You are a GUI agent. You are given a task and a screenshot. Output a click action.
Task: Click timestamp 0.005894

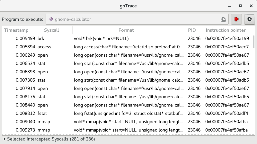pyautogui.click(x=25, y=47)
